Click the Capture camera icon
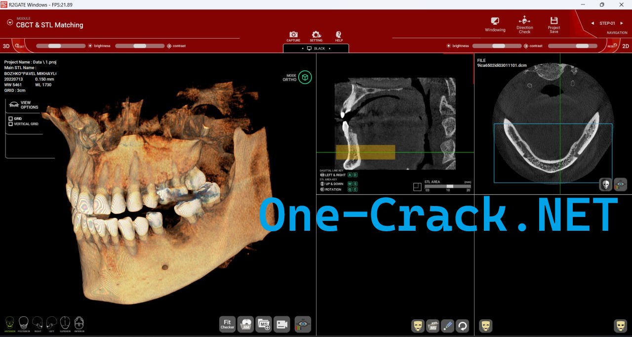This screenshot has height=337, width=632. [293, 35]
